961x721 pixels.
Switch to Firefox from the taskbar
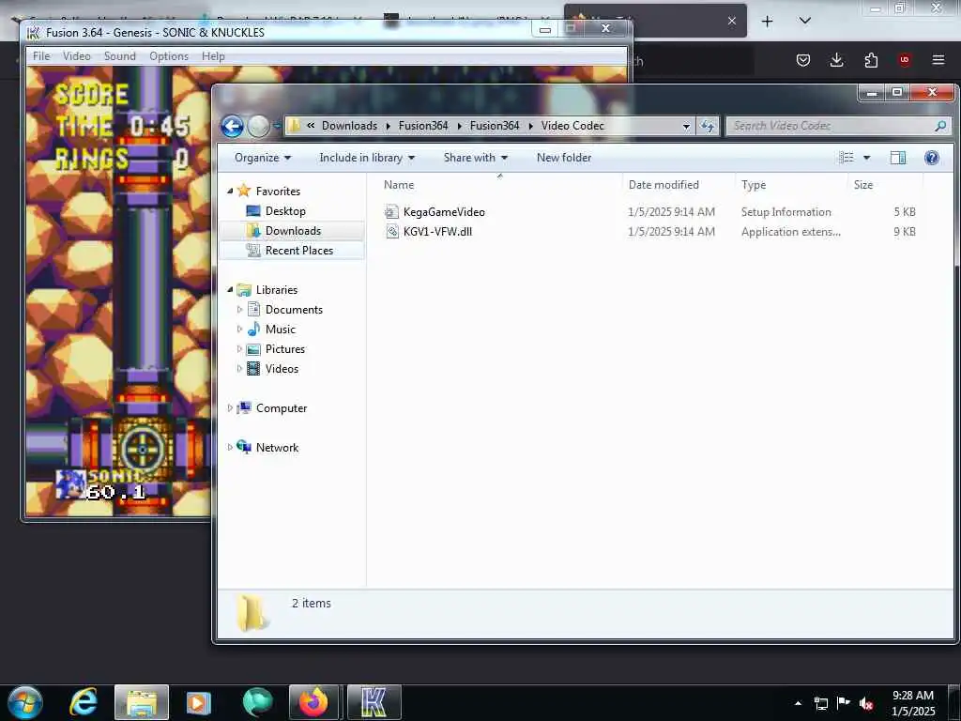[313, 702]
